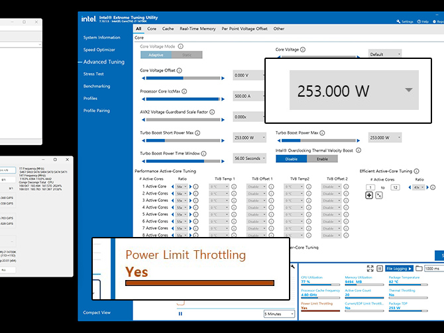Screen dimensions: 444x333
Task: Click the wrench icon above the monitor graph
Action: [x=293, y=266]
